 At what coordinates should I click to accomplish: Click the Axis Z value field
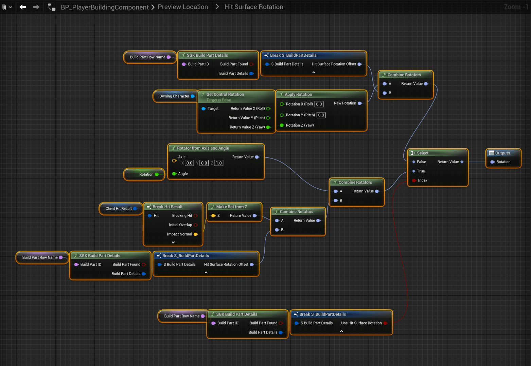[219, 163]
